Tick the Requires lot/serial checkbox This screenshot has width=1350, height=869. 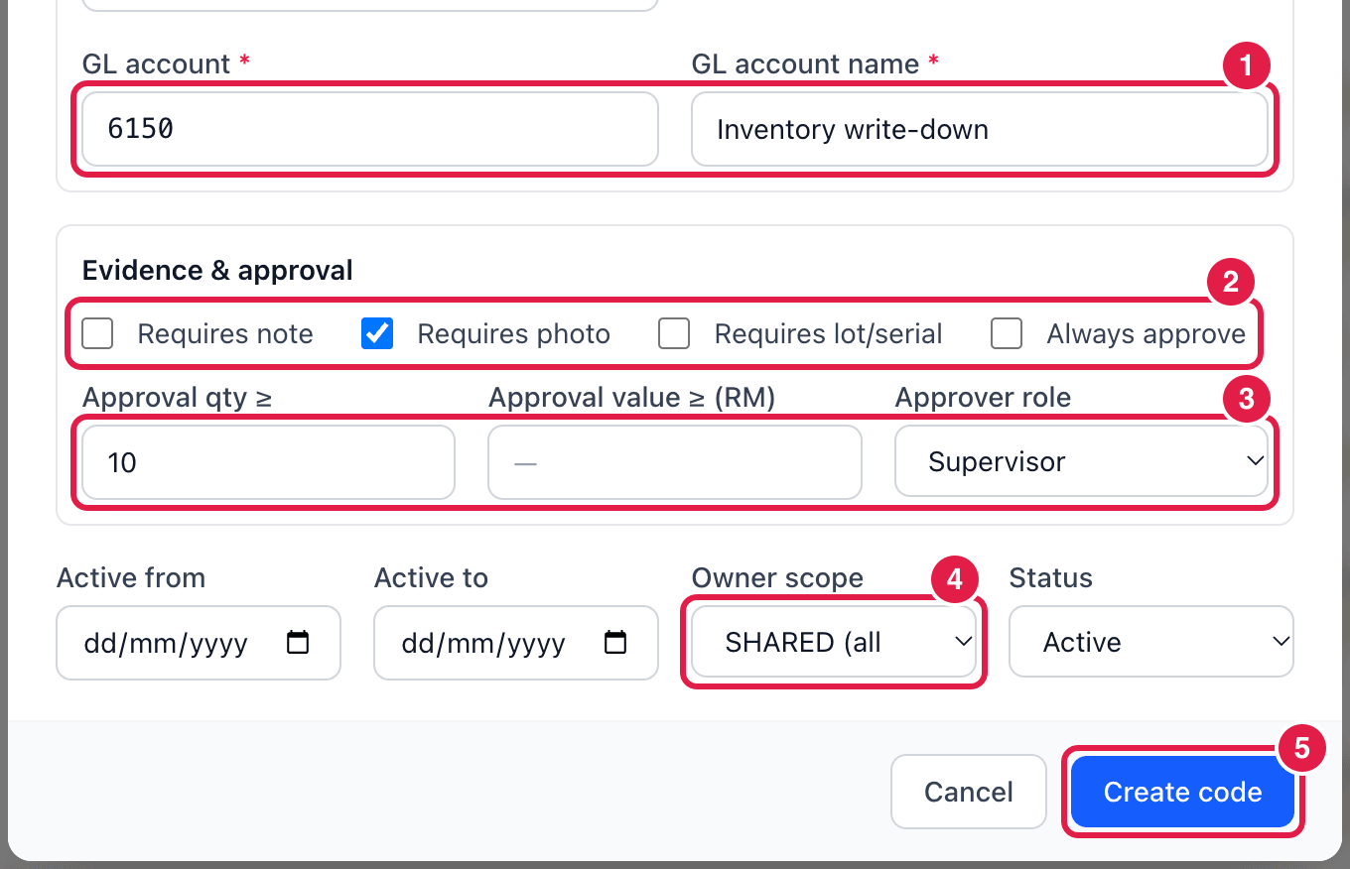pos(674,334)
